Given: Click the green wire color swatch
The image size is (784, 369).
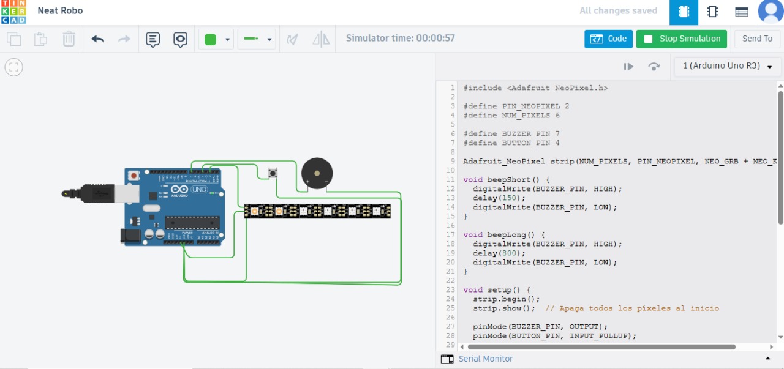Looking at the screenshot, I should [210, 39].
